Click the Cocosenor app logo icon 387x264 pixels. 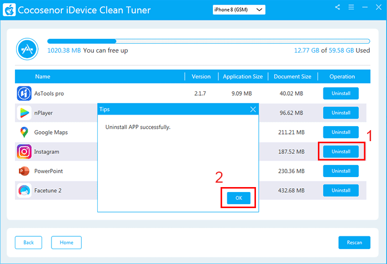(9, 10)
